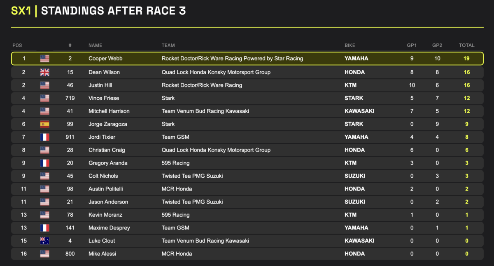The width and height of the screenshot is (494, 266).
Task: Click the GP1 column header
Action: [x=412, y=46]
